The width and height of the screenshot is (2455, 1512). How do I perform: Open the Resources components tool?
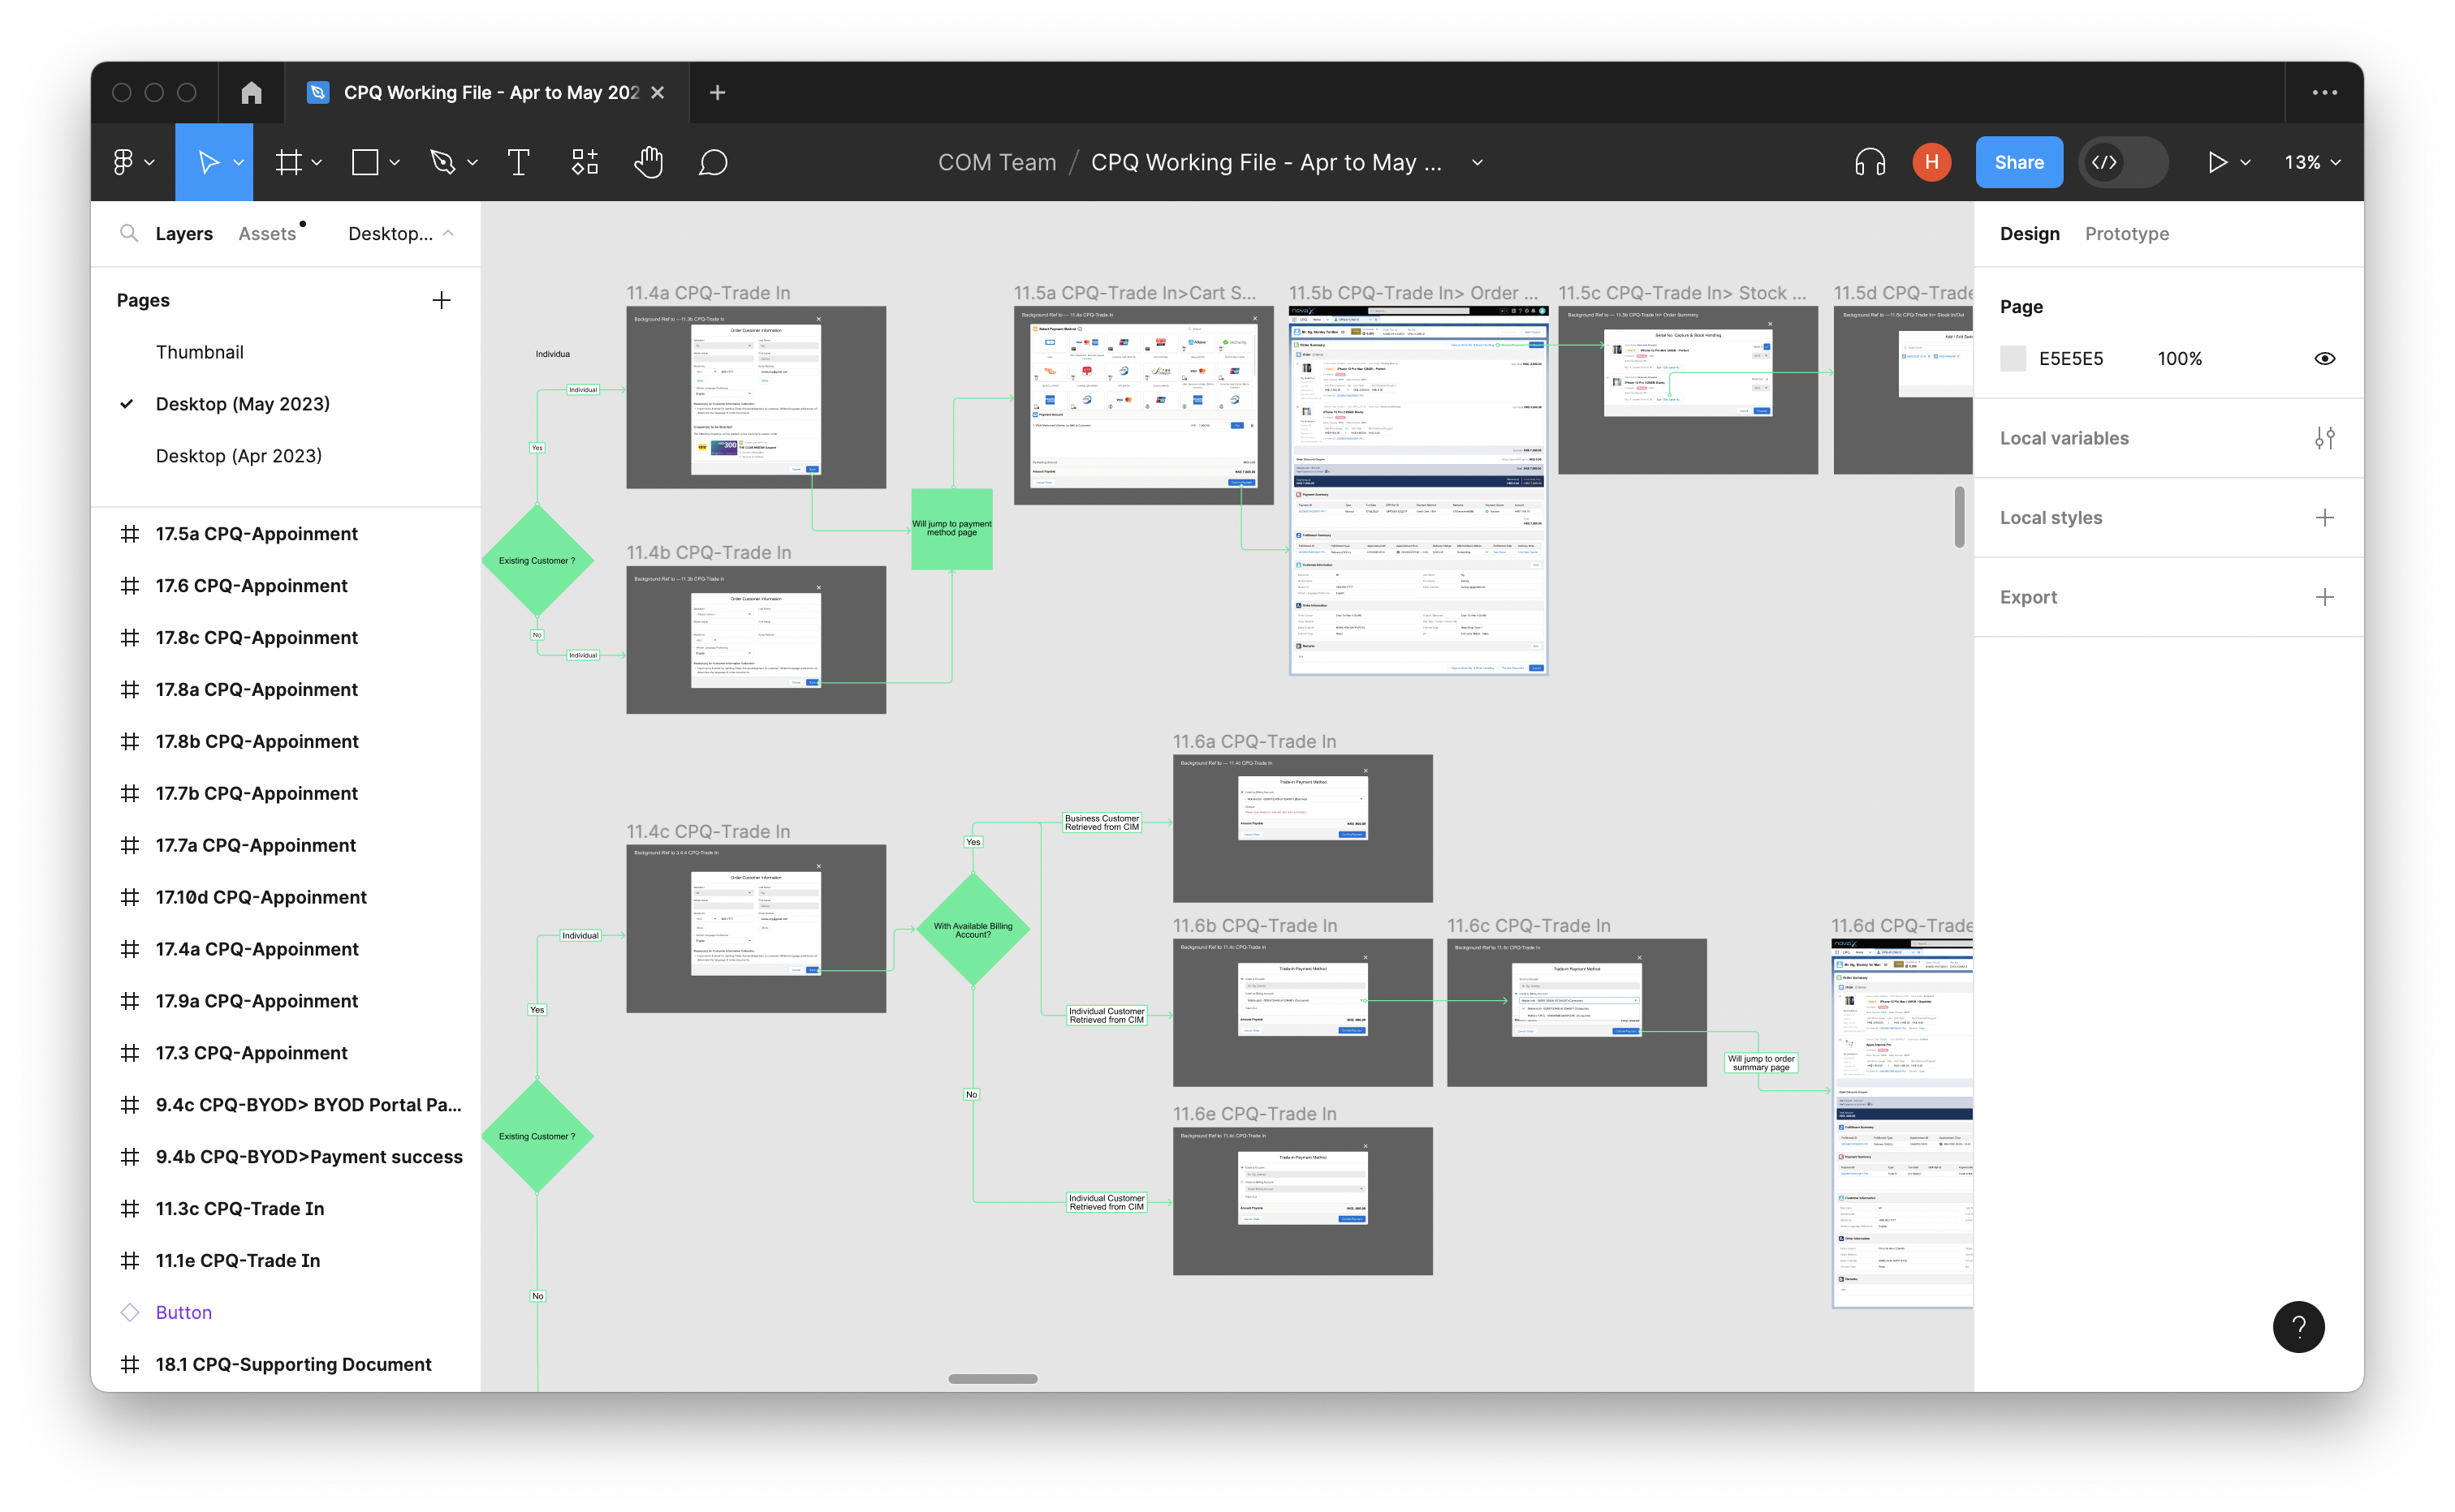pos(585,162)
